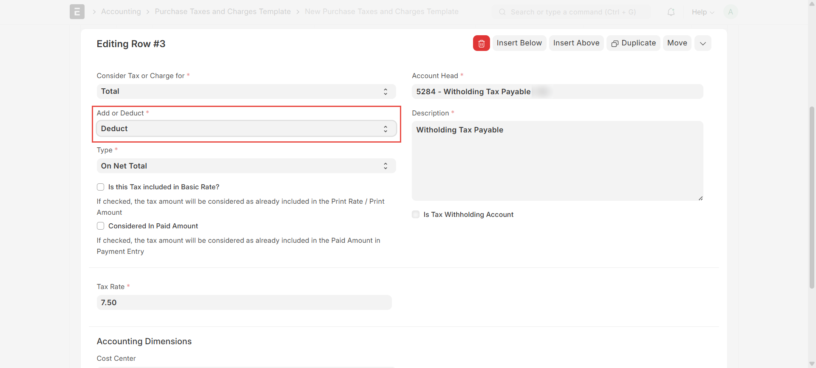Open the Add or Deduct dropdown
This screenshot has width=816, height=368.
pos(246,129)
